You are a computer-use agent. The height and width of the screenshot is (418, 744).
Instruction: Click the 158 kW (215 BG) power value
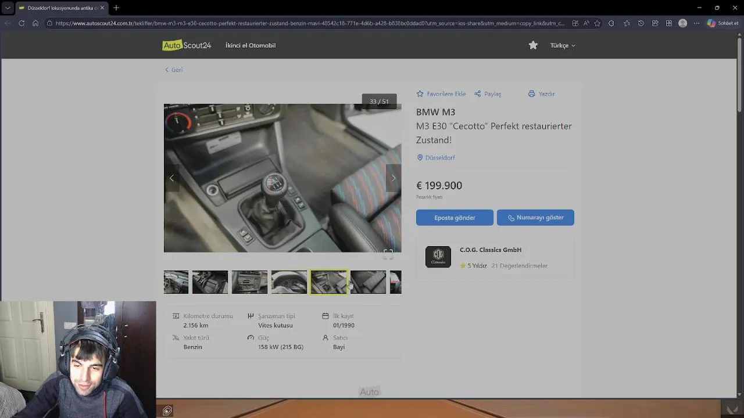(x=281, y=347)
